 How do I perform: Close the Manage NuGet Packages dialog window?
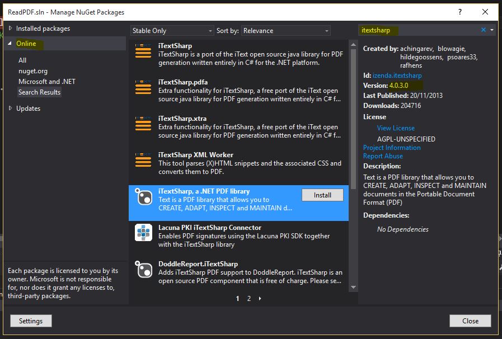[485, 12]
